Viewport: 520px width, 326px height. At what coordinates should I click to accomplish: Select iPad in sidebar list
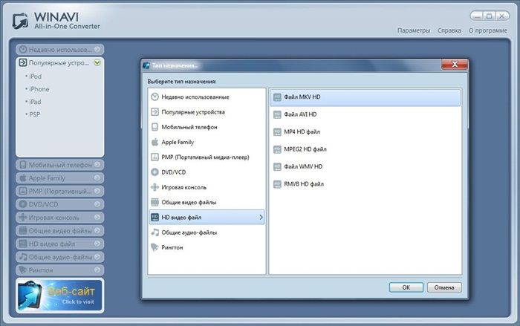tap(35, 102)
